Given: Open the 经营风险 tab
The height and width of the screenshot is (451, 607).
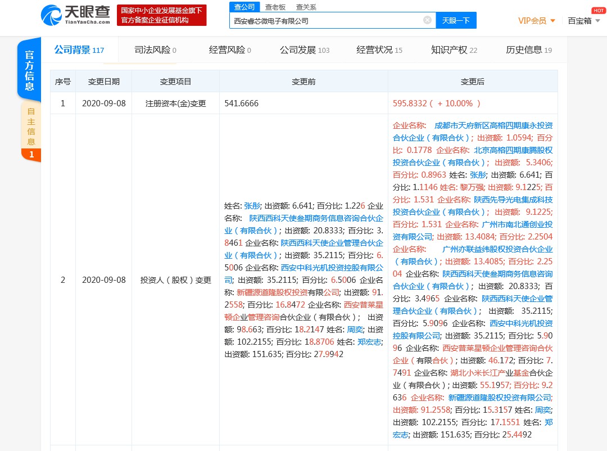Looking at the screenshot, I should tap(230, 50).
